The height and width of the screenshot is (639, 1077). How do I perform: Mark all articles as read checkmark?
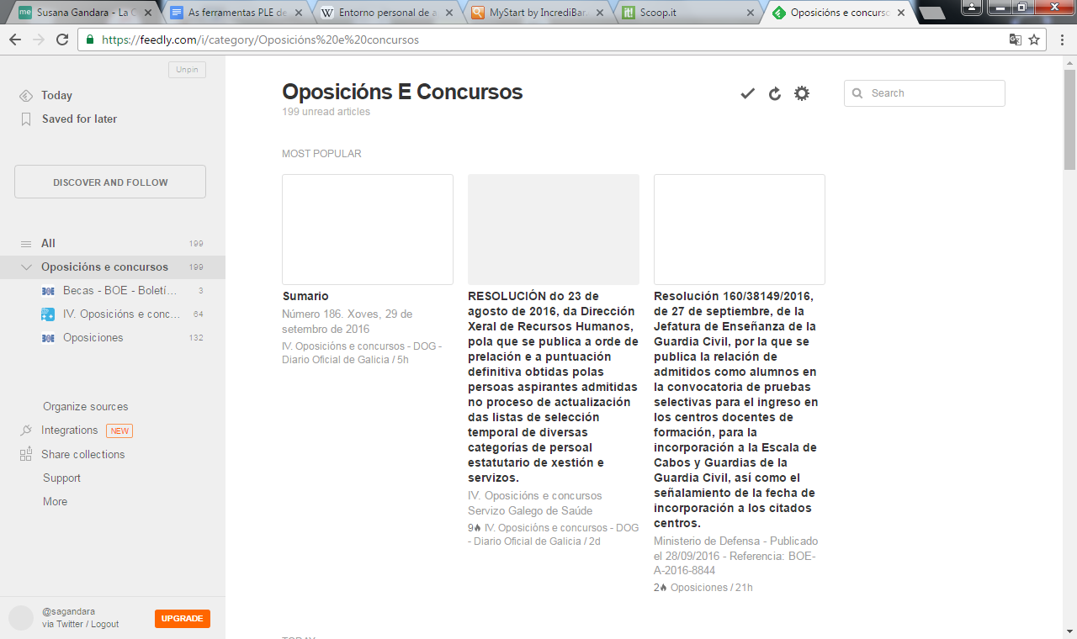[x=747, y=93]
